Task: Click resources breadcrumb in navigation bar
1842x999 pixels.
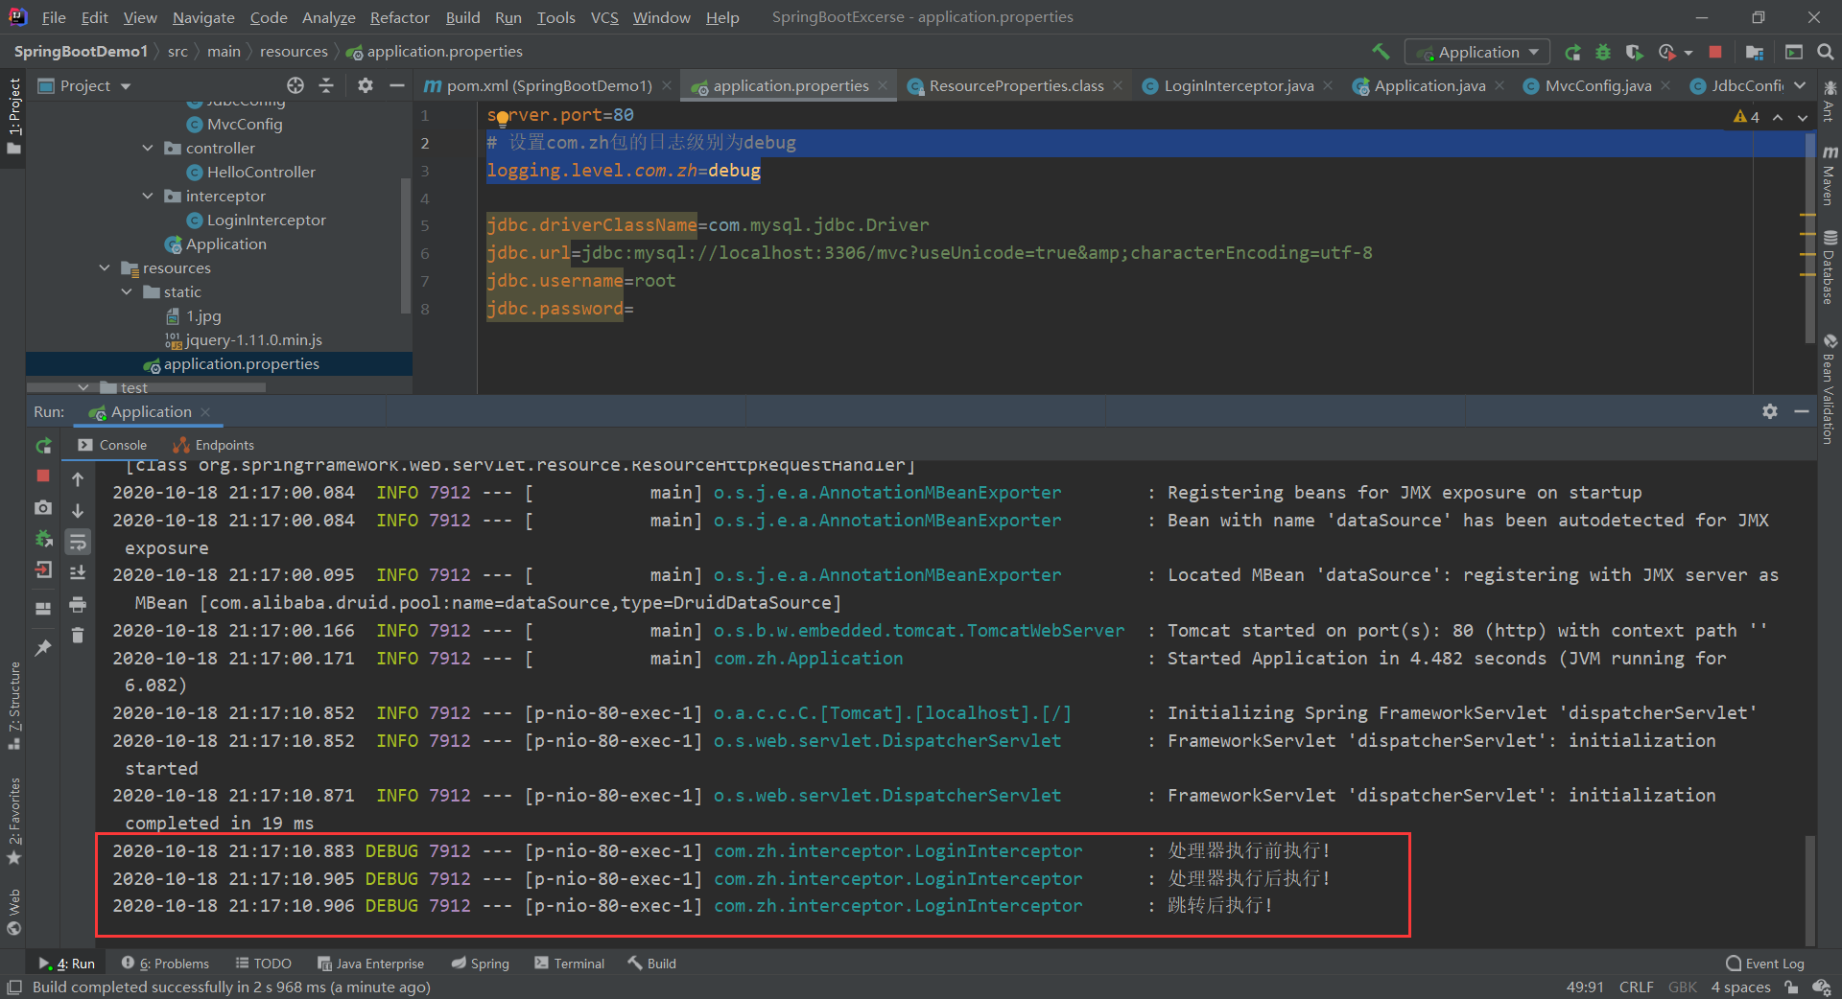Action: coord(294,52)
